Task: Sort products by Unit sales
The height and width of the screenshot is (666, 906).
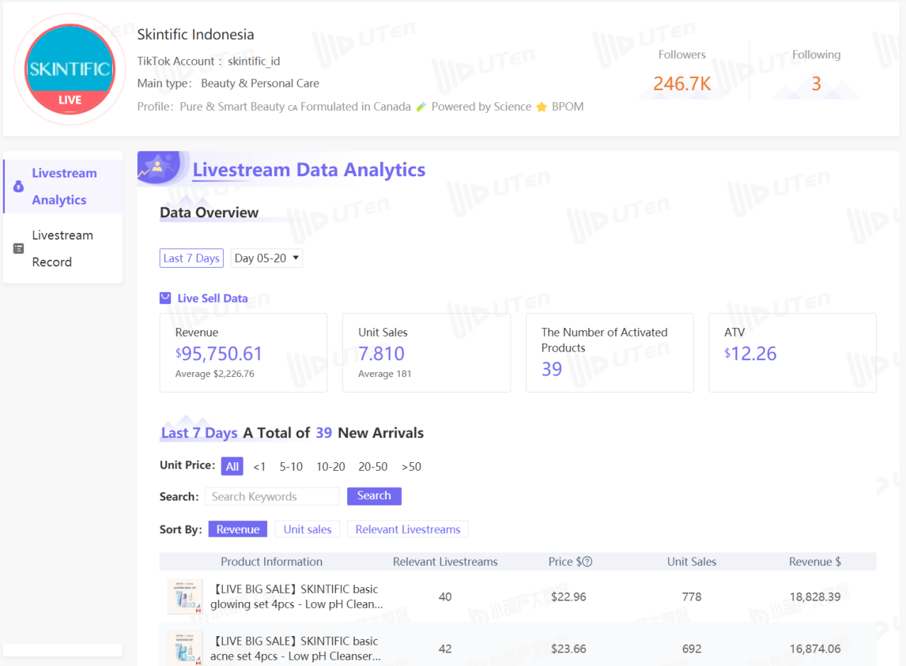Action: click(x=307, y=529)
